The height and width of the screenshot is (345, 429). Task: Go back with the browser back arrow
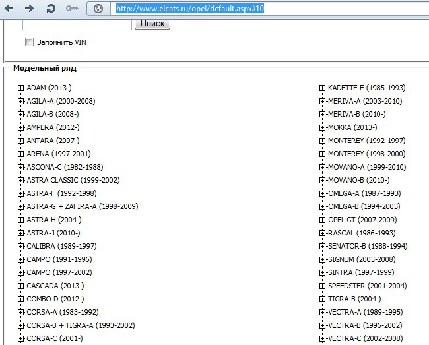click(9, 9)
